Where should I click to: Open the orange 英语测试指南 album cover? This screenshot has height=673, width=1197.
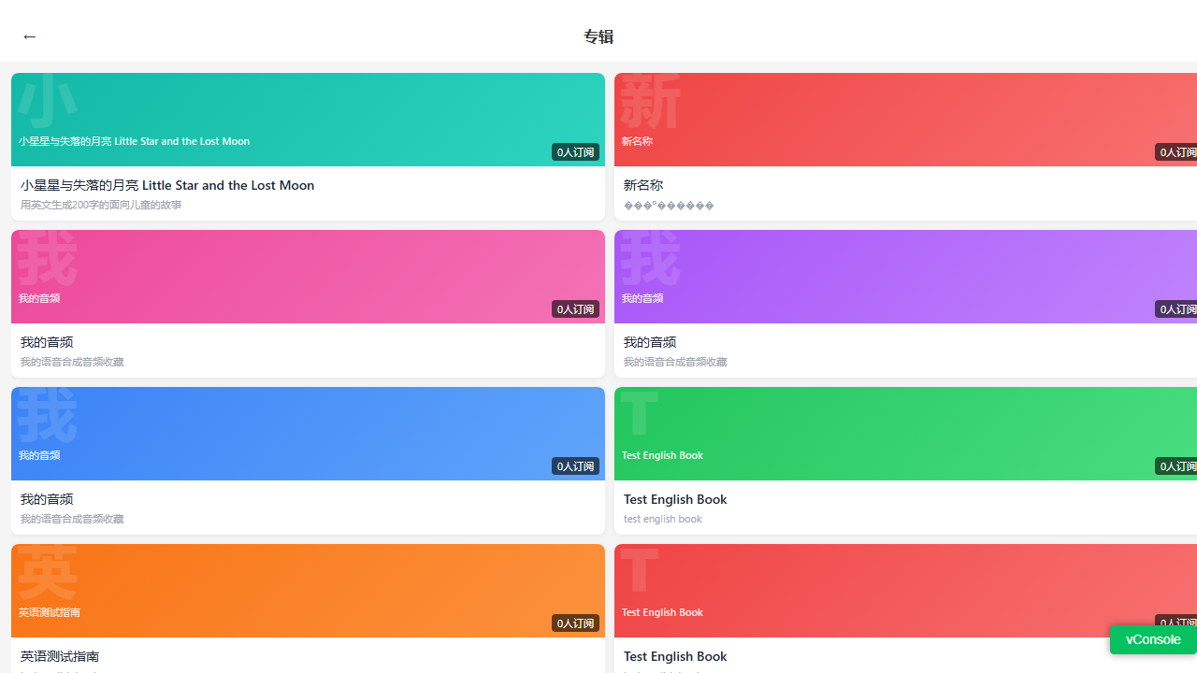click(x=308, y=591)
